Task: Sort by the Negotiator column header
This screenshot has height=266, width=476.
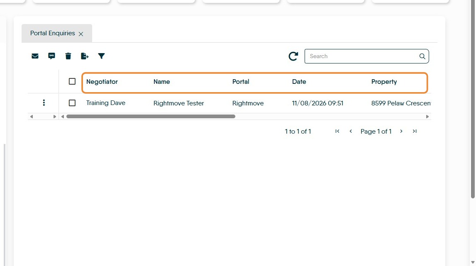Action: [x=102, y=82]
